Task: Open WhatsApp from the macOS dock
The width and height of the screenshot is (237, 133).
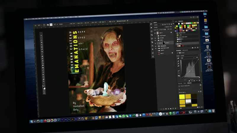Action: [x=124, y=116]
